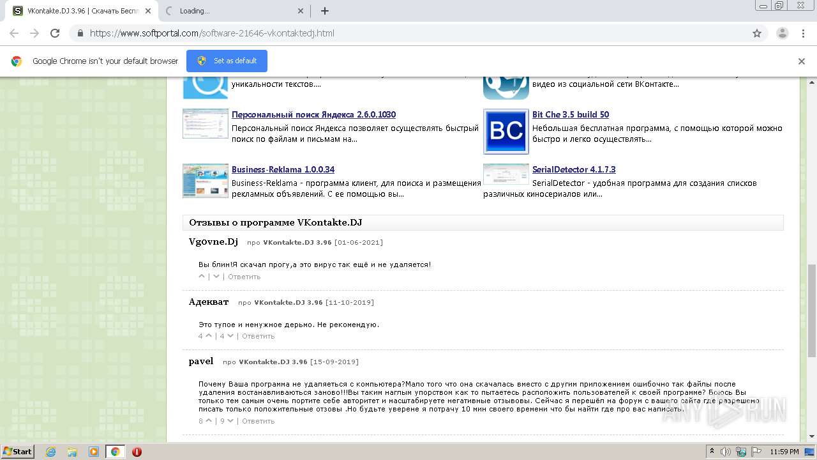817x460 pixels.
Task: Reload the softportal page
Action: [55, 33]
